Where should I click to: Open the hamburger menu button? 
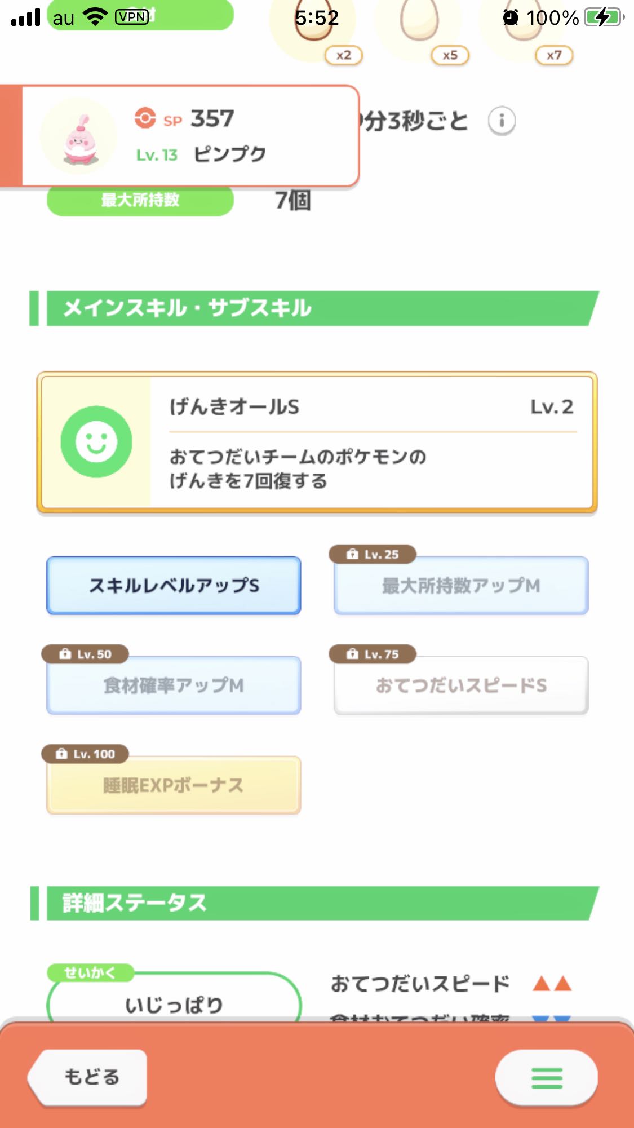point(546,1077)
